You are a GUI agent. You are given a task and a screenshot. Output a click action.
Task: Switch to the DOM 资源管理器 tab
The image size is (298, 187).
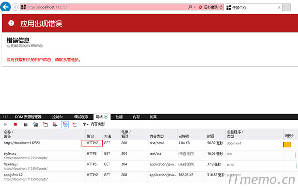pyautogui.click(x=28, y=117)
